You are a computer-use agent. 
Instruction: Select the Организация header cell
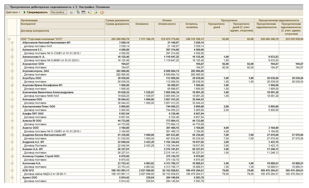point(63,20)
